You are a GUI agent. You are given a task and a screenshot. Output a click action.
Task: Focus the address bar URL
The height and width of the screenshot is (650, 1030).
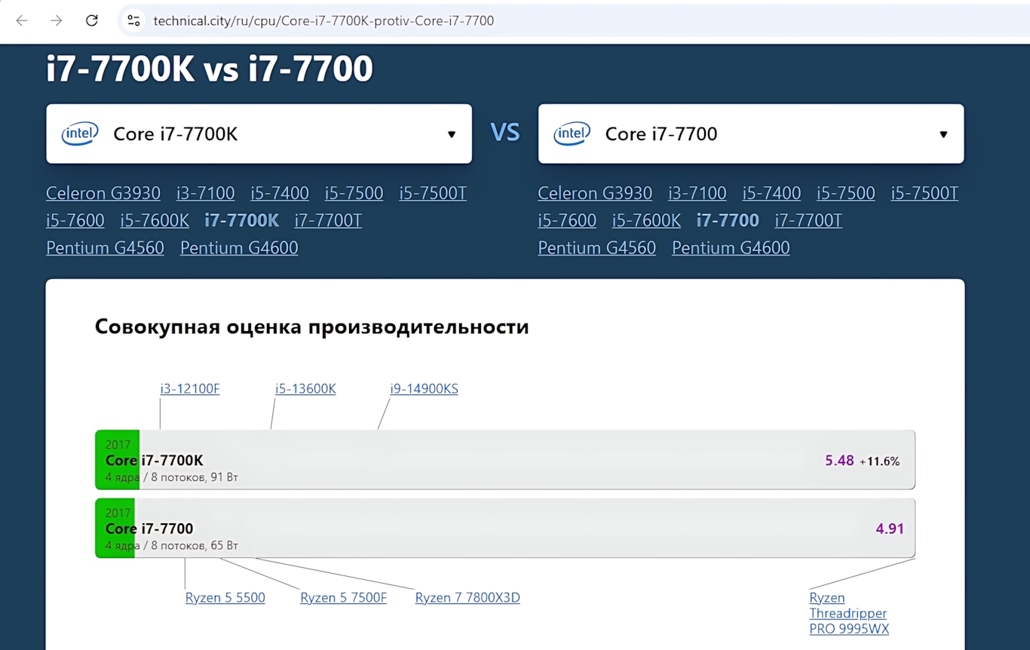pos(323,20)
